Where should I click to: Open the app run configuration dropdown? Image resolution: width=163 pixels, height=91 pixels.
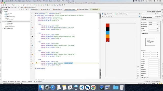tap(18, 5)
